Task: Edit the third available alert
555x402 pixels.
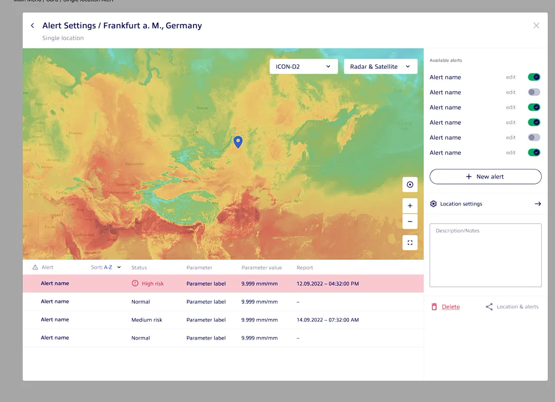Action: (x=511, y=107)
